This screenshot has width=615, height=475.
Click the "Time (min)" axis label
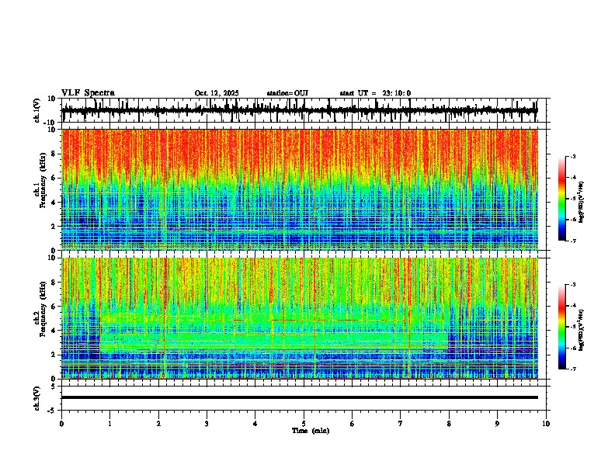[x=311, y=431]
